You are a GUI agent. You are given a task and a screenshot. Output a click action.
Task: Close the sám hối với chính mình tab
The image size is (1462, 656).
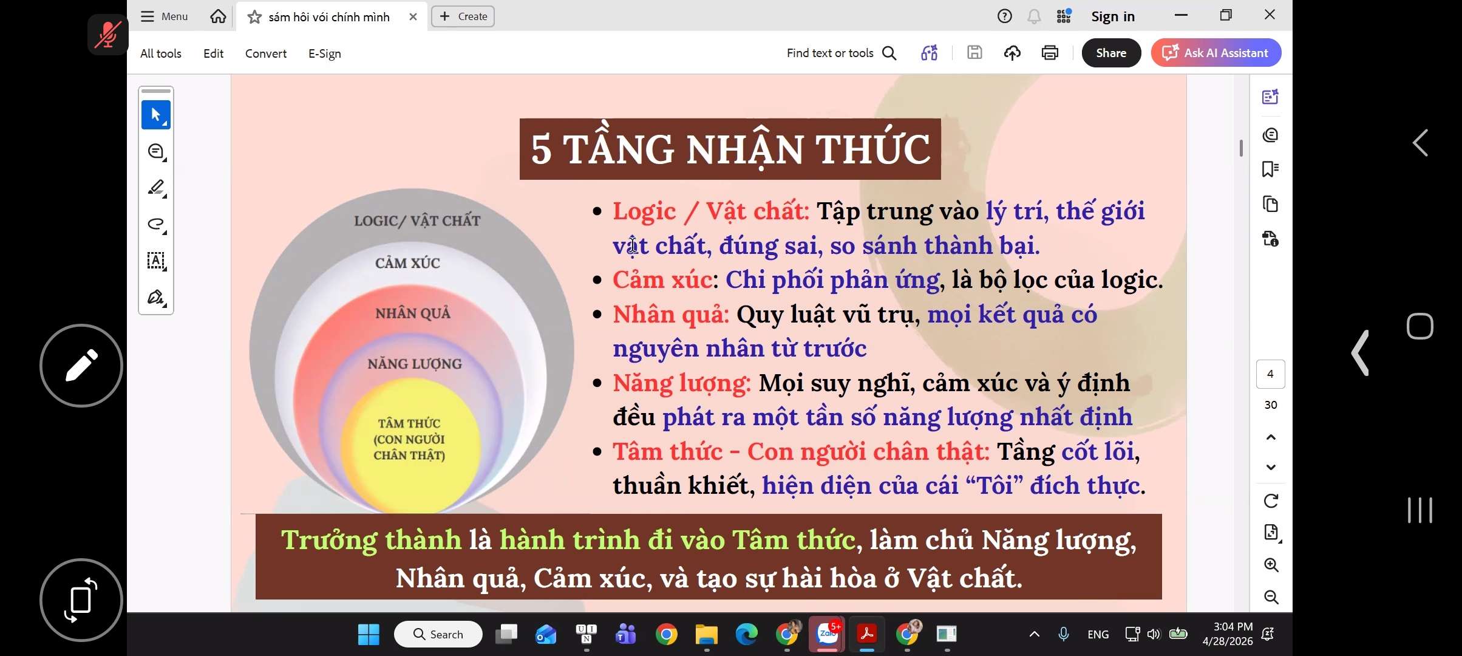[x=413, y=17]
